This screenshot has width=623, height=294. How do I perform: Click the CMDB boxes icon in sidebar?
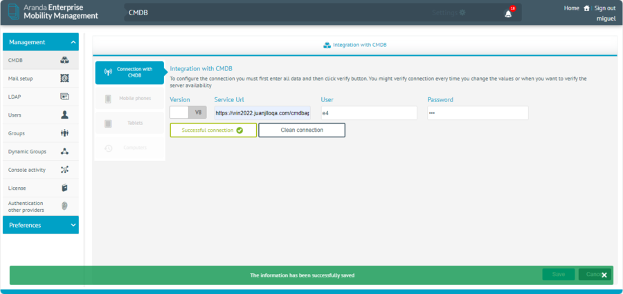[65, 60]
